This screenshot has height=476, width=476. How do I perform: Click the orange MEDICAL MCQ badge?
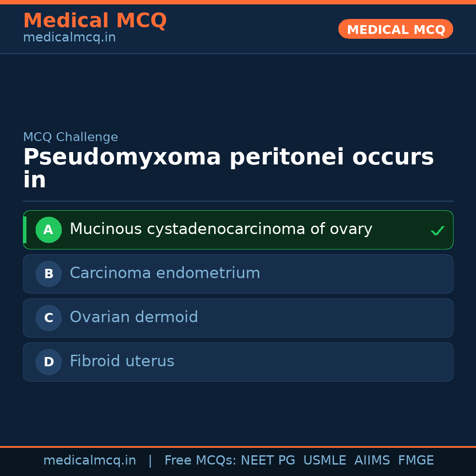pyautogui.click(x=395, y=29)
